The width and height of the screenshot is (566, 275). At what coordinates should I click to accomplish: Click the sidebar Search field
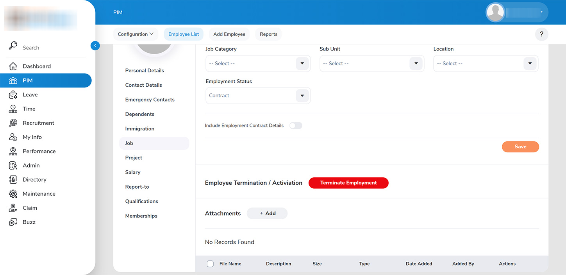coord(47,48)
